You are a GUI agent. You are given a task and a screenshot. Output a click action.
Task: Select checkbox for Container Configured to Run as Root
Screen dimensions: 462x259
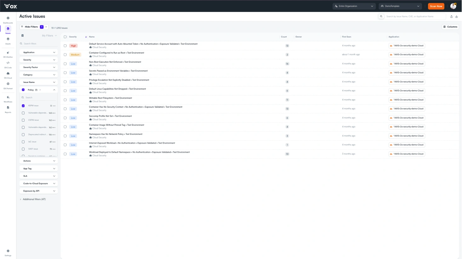point(65,55)
